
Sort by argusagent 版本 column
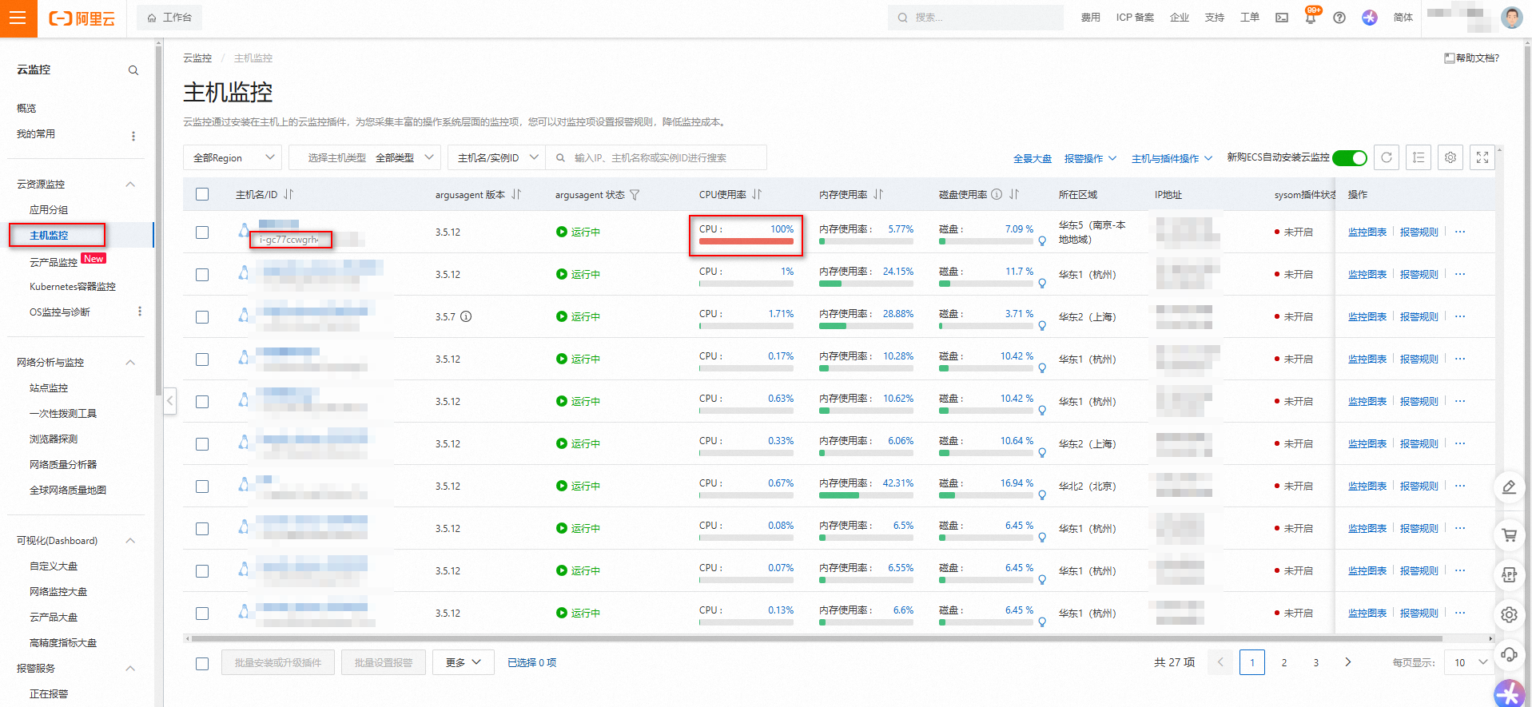(x=516, y=194)
